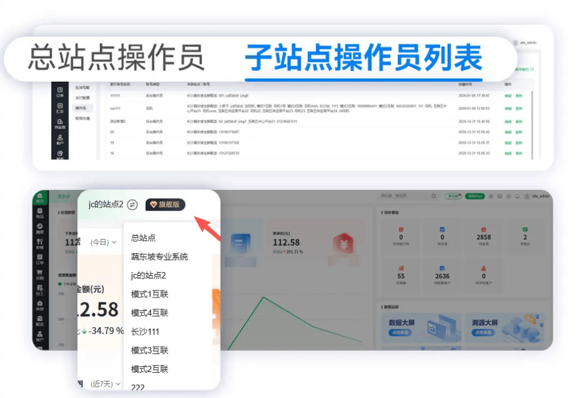
Task: Open the 数据大屏 card
Action: click(421, 328)
